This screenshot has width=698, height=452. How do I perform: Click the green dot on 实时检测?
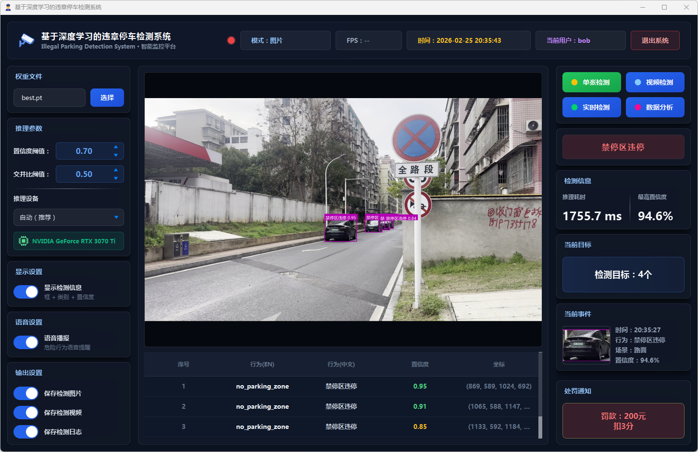(x=574, y=107)
